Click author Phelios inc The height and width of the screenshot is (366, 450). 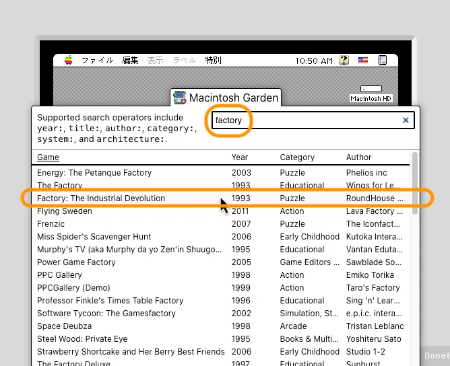pyautogui.click(x=366, y=172)
